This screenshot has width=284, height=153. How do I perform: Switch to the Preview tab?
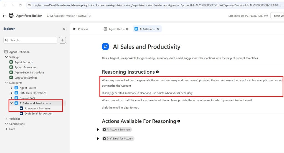81,29
